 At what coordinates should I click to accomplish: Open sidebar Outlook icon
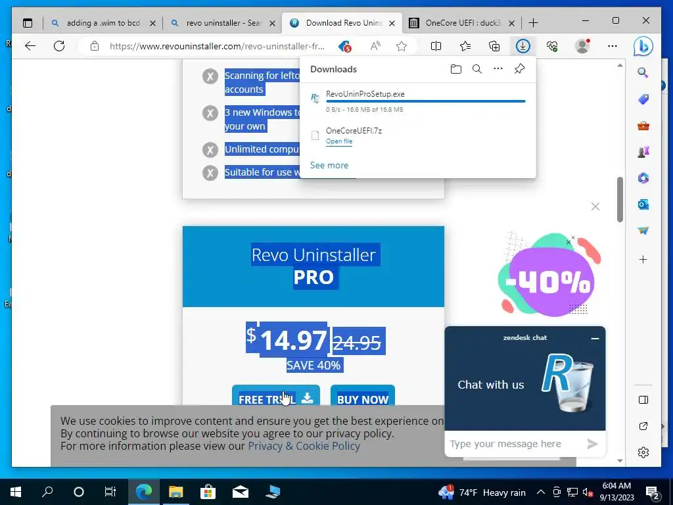pyautogui.click(x=643, y=204)
